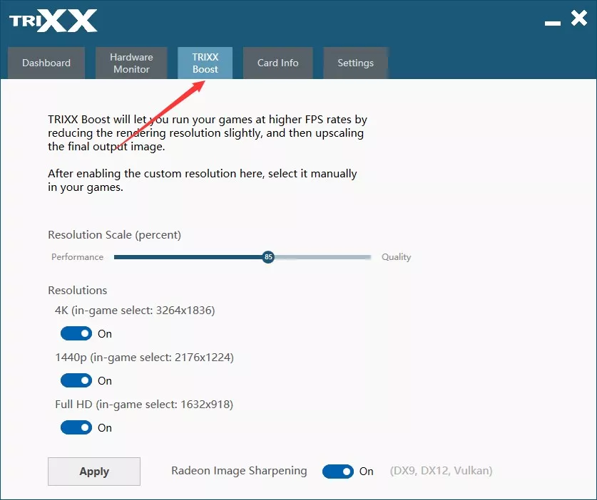This screenshot has height=500, width=597.
Task: Click the 'Quality' slider label
Action: click(397, 257)
